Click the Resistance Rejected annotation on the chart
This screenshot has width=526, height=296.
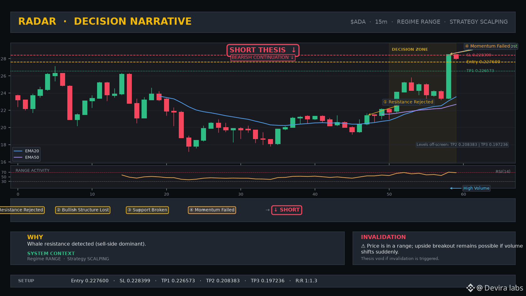click(408, 102)
